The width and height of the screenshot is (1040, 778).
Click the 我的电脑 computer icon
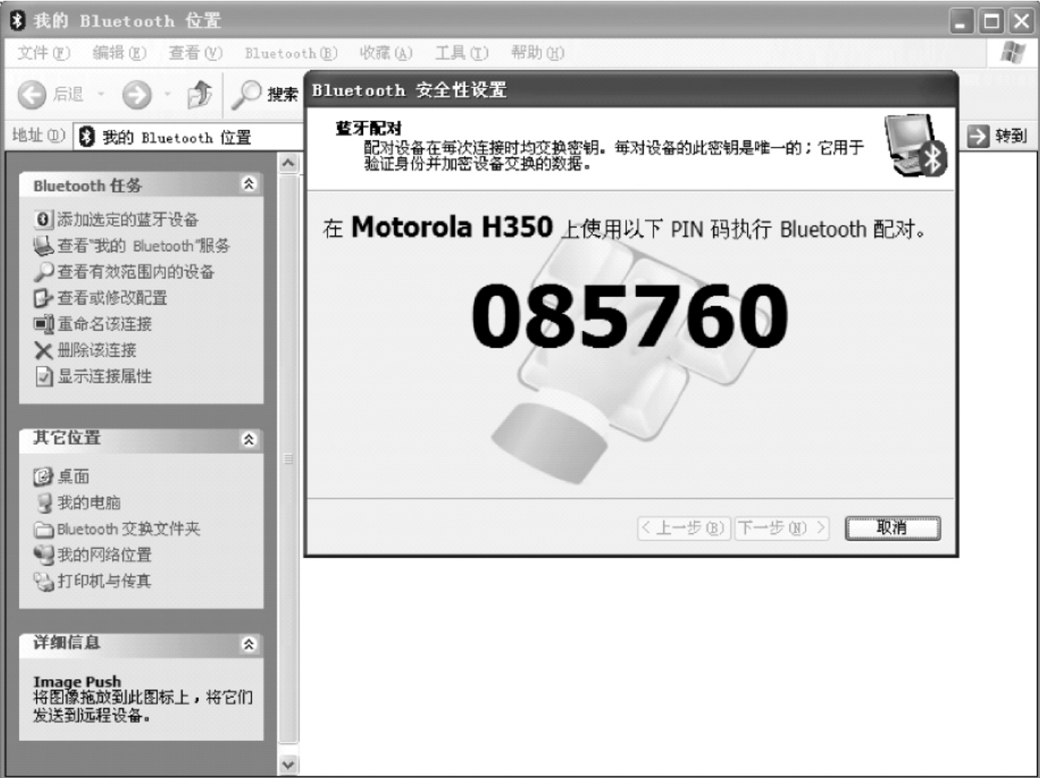click(x=44, y=503)
